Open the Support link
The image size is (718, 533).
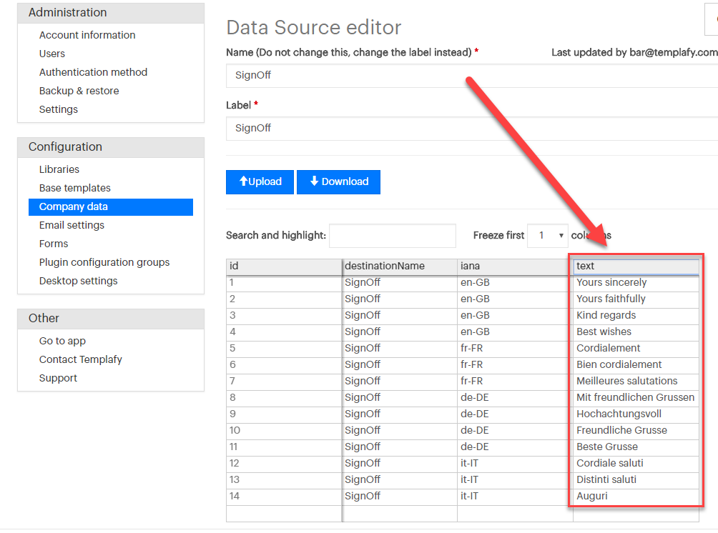coord(58,379)
